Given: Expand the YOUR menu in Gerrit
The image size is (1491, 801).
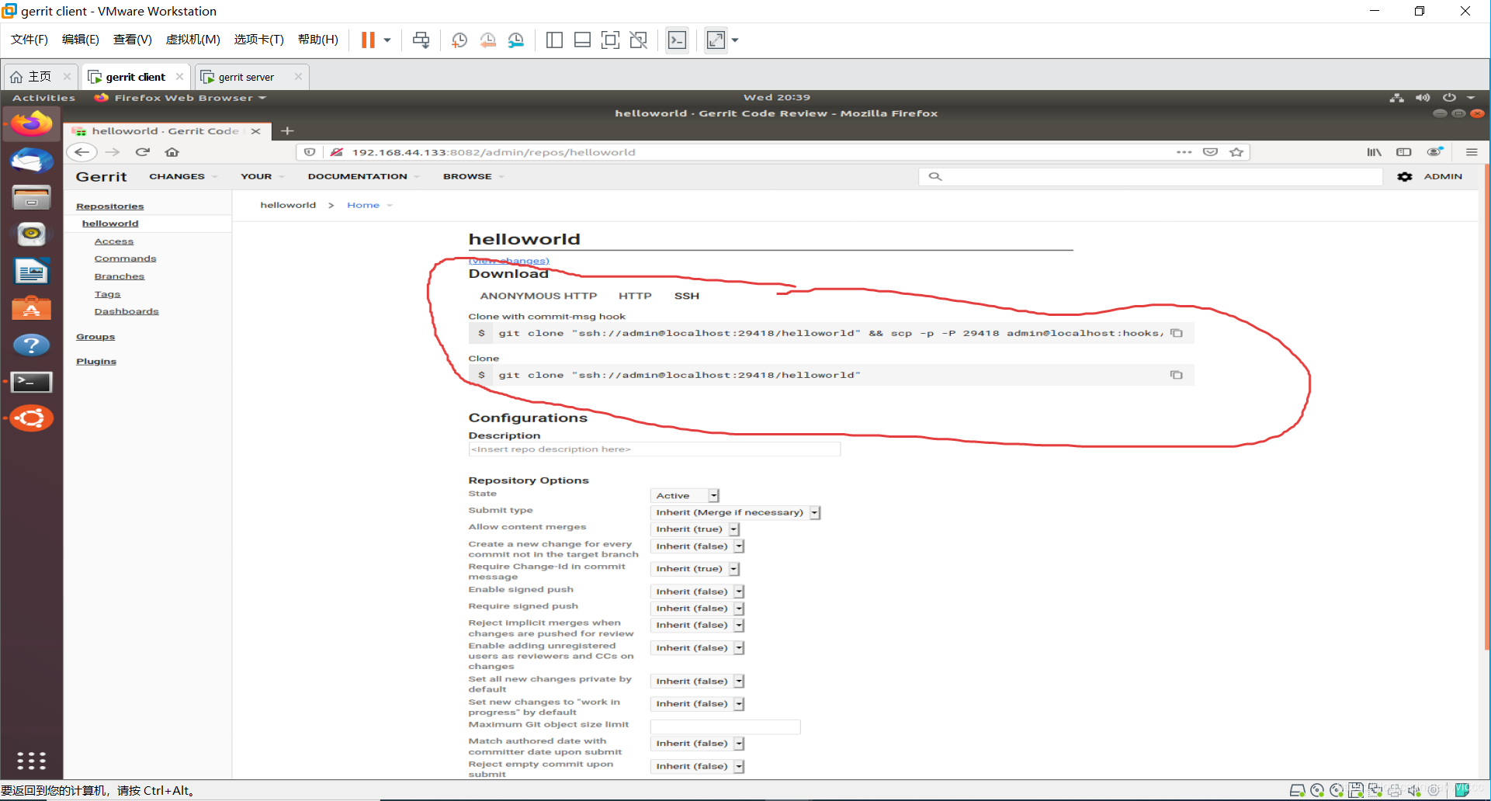Looking at the screenshot, I should click(262, 177).
